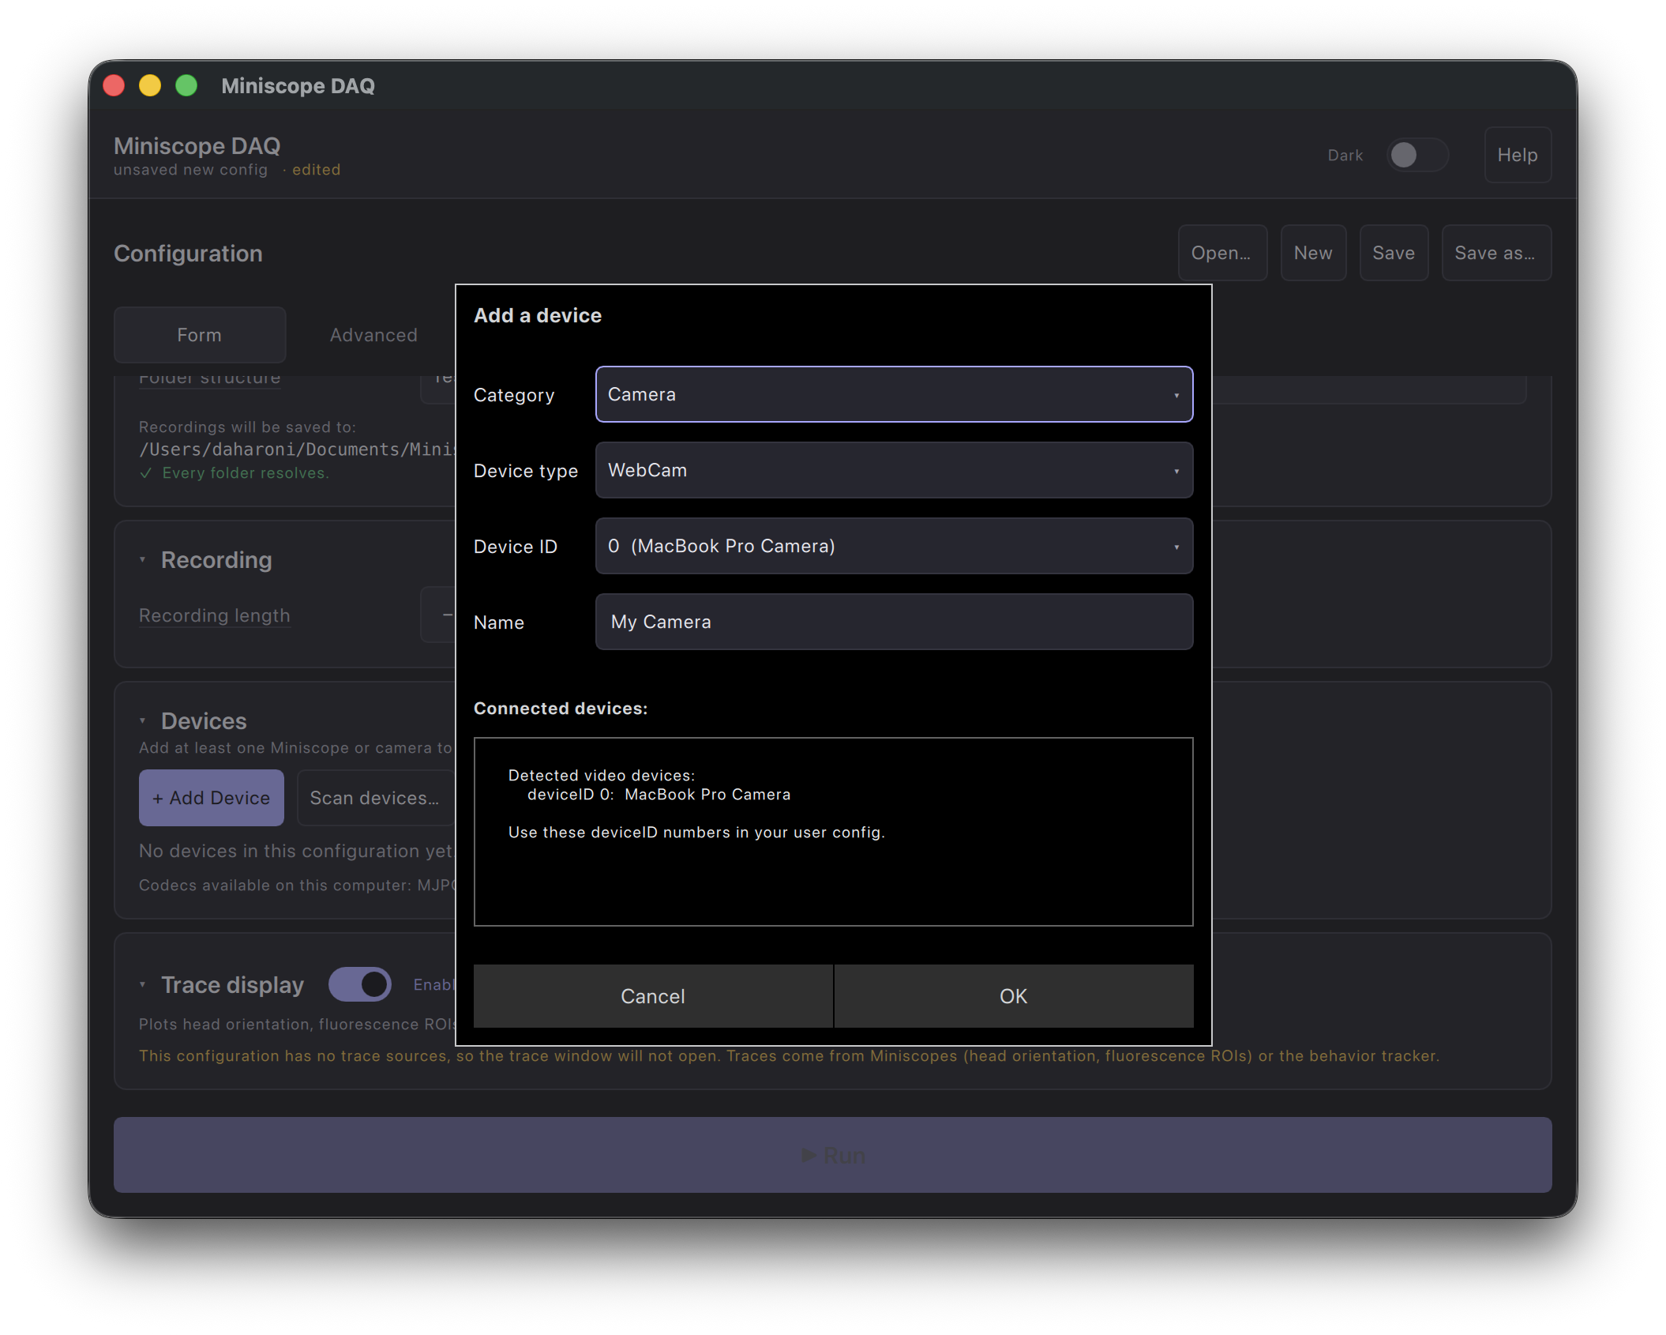This screenshot has width=1666, height=1335.
Task: Click the /Users/daharoni/Documents path text
Action: tap(297, 449)
